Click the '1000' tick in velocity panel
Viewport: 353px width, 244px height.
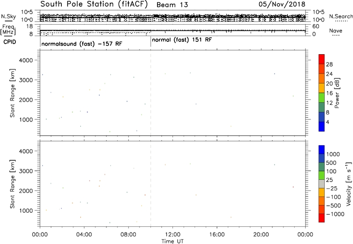tap(26, 211)
